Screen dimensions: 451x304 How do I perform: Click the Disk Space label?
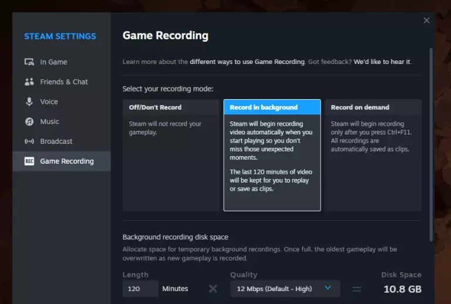pos(401,275)
